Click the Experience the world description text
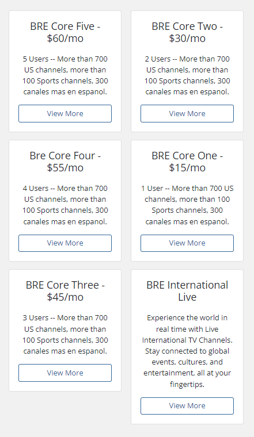 187,351
